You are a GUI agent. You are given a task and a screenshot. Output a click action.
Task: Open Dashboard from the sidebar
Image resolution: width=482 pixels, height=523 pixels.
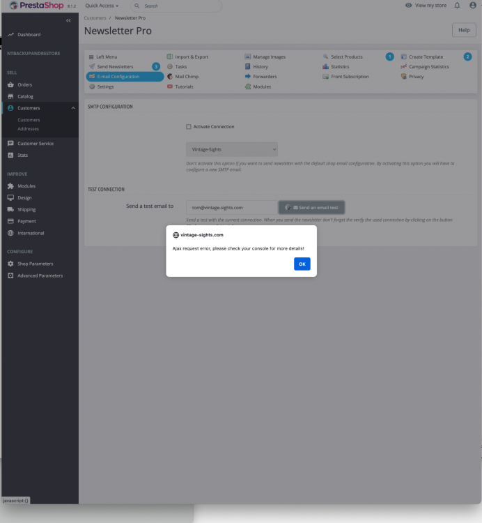[29, 34]
